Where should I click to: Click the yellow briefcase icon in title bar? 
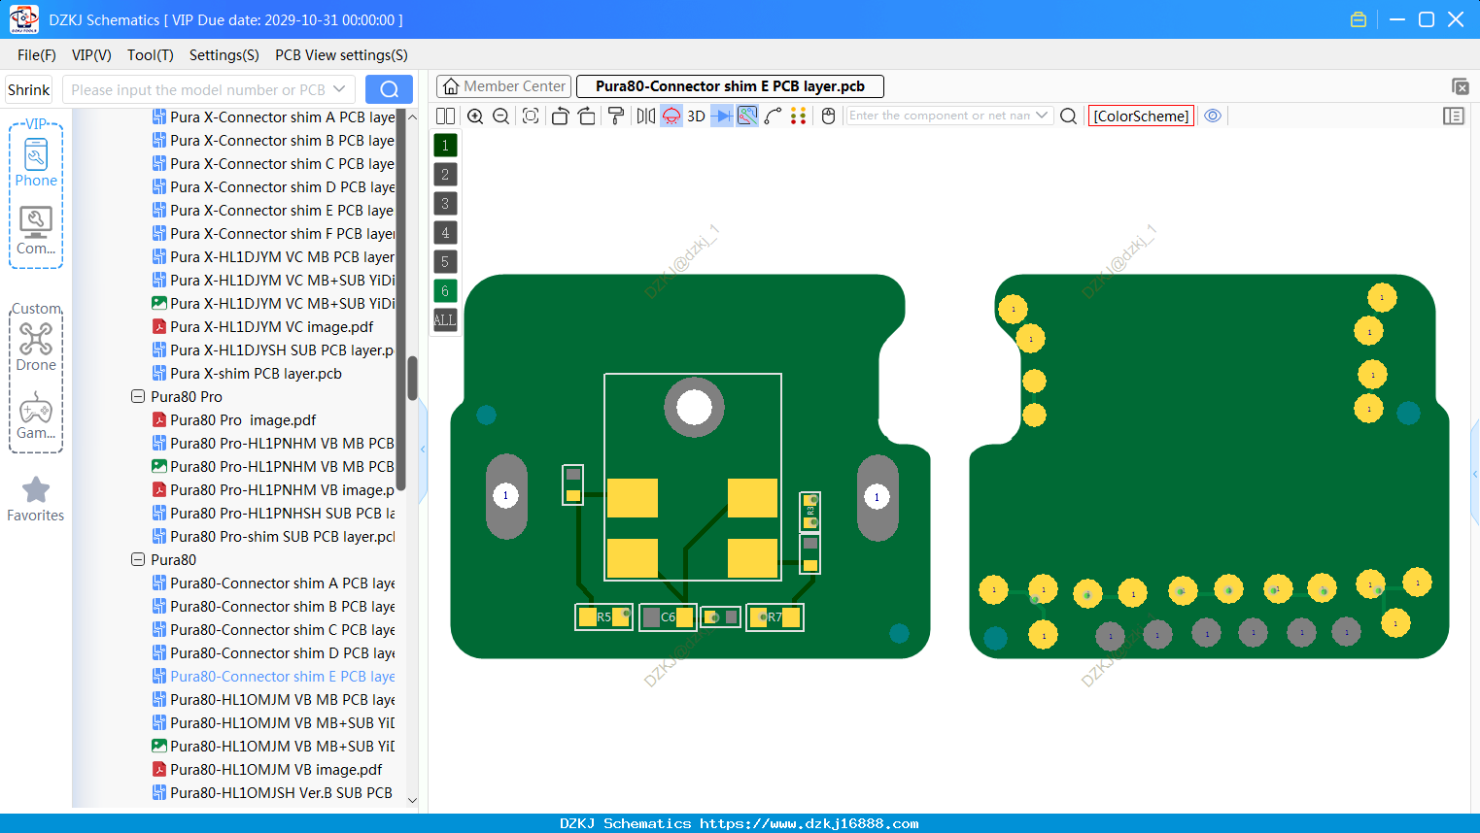click(x=1359, y=19)
